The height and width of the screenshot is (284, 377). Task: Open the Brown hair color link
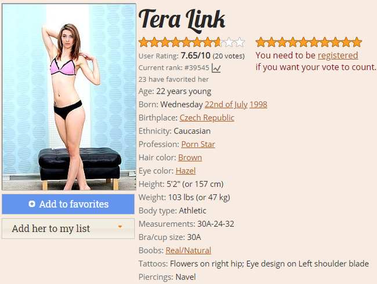[x=190, y=157]
